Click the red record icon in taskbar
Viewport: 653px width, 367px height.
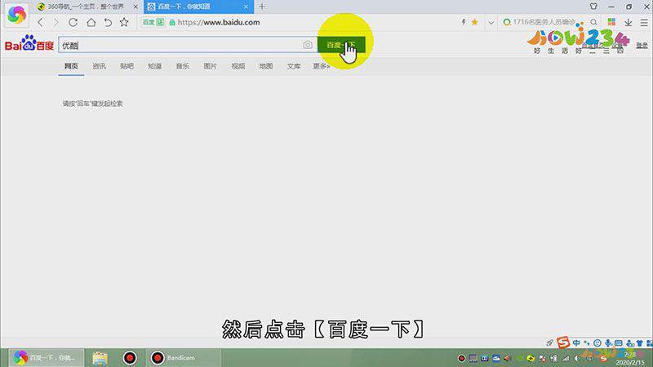[x=130, y=358]
